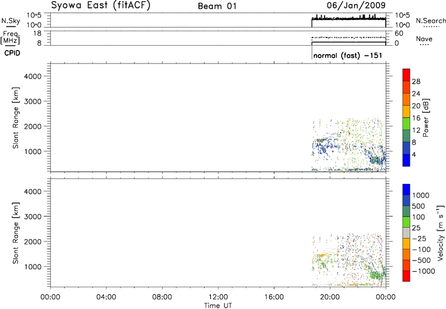Pick the blue 4–8 dB power swatch
This screenshot has width=446, height=309.
[406, 148]
